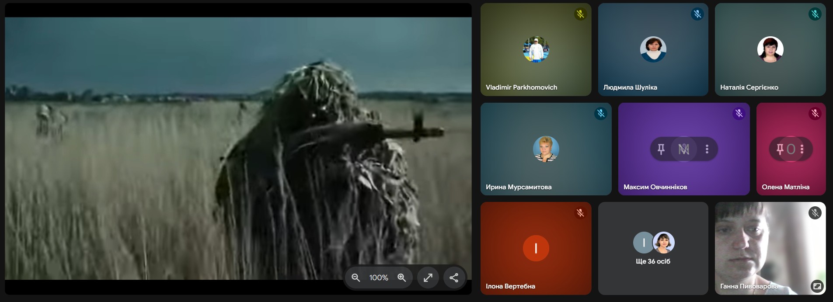Expand the presentation to full screen
The image size is (833, 302).
click(428, 278)
